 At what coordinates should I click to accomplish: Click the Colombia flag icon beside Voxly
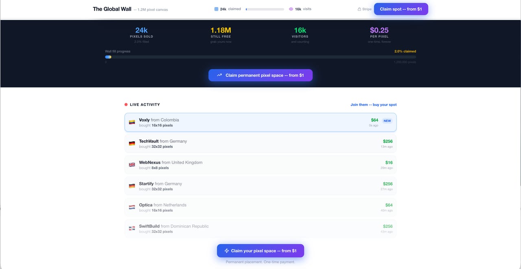coord(132,122)
